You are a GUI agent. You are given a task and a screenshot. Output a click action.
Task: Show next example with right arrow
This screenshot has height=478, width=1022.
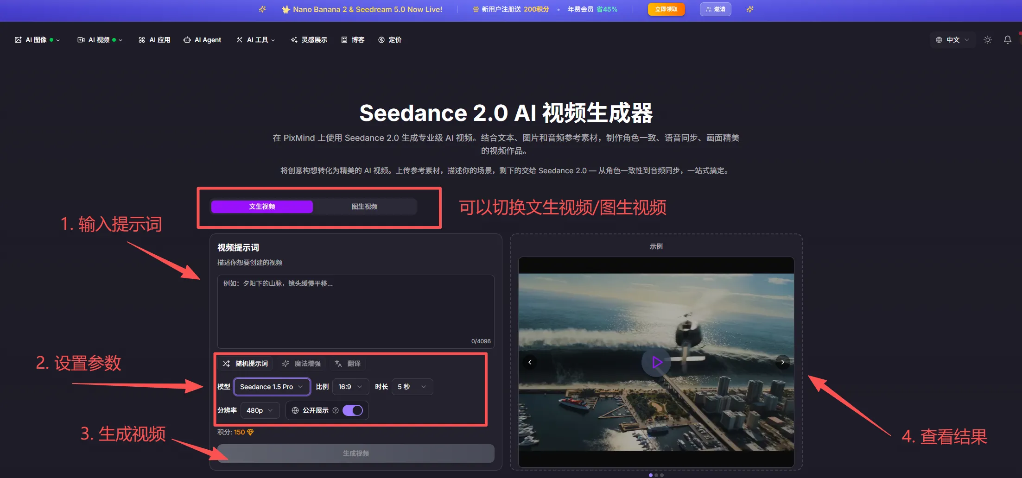click(x=782, y=362)
